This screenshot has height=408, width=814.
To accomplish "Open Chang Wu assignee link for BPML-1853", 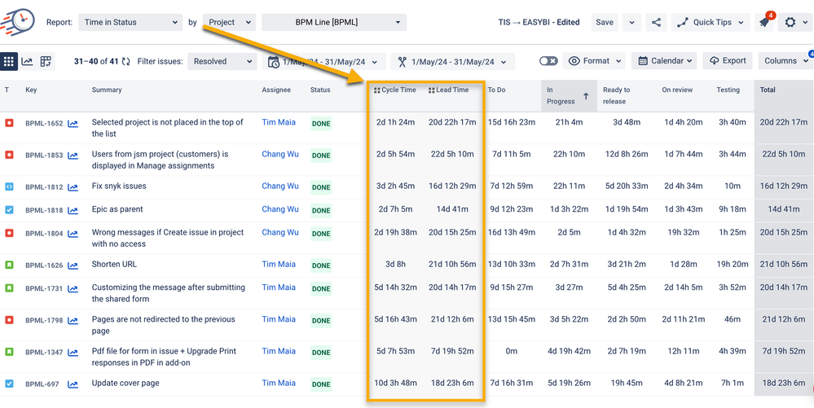I will [x=280, y=154].
